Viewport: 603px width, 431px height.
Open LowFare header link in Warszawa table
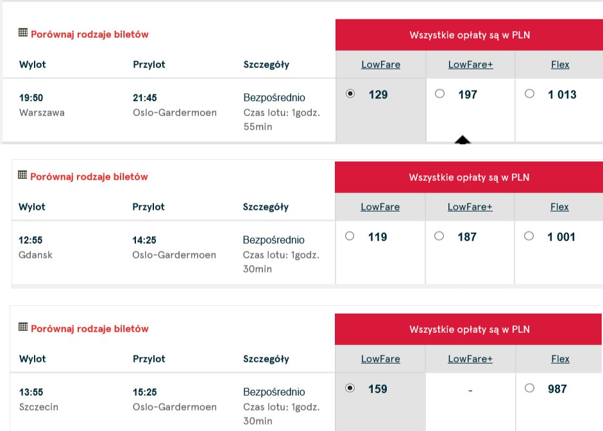point(380,65)
